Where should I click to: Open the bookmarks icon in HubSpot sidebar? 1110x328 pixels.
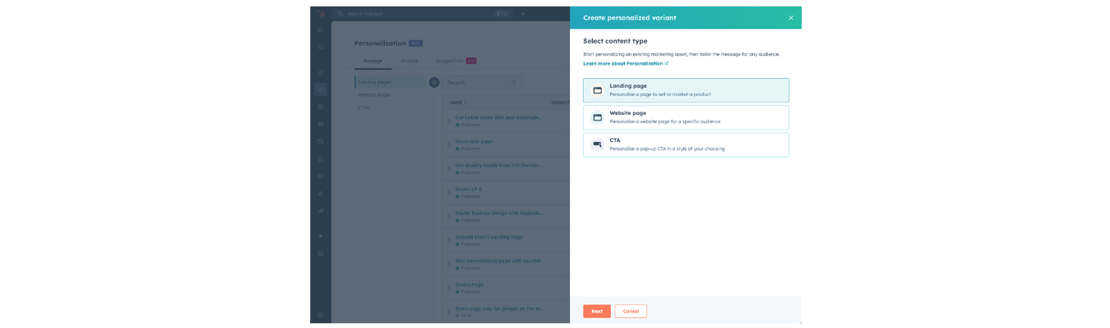click(x=321, y=47)
